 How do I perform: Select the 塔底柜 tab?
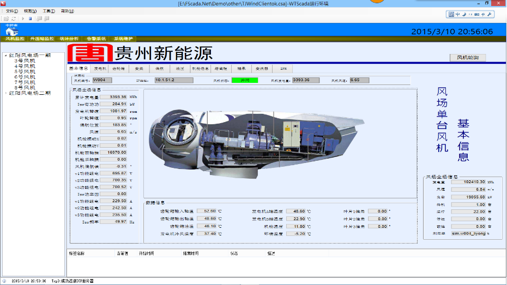(221, 69)
